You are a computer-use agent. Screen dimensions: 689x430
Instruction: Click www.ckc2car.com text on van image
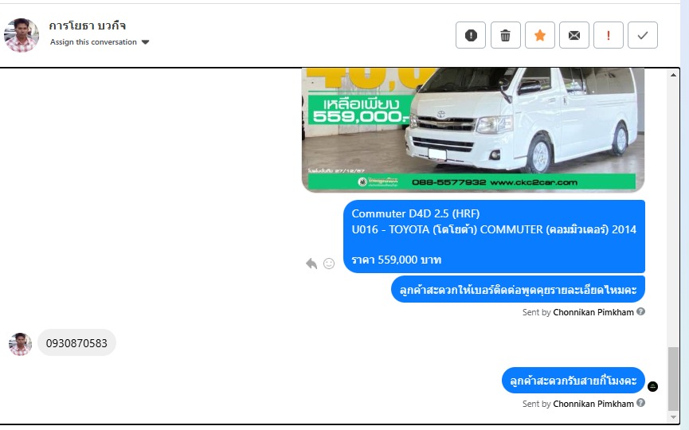click(534, 182)
